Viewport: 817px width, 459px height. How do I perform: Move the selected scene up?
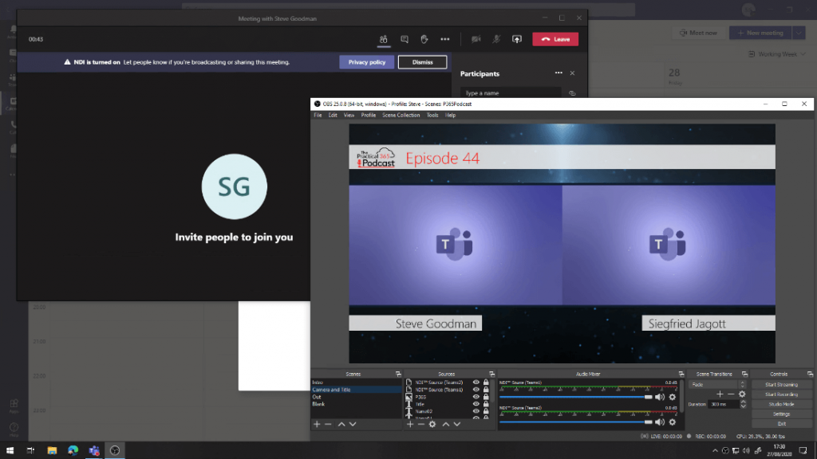pos(341,424)
